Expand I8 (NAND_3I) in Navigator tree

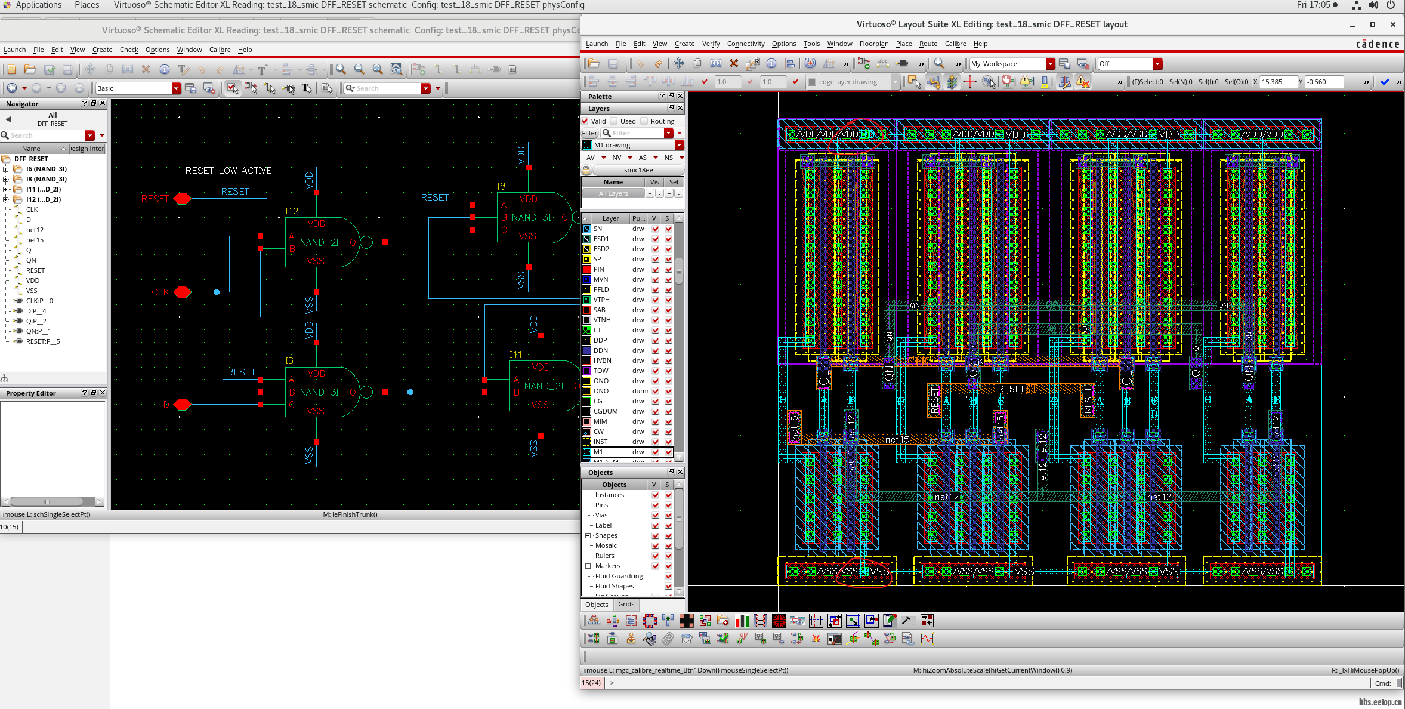pyautogui.click(x=6, y=179)
